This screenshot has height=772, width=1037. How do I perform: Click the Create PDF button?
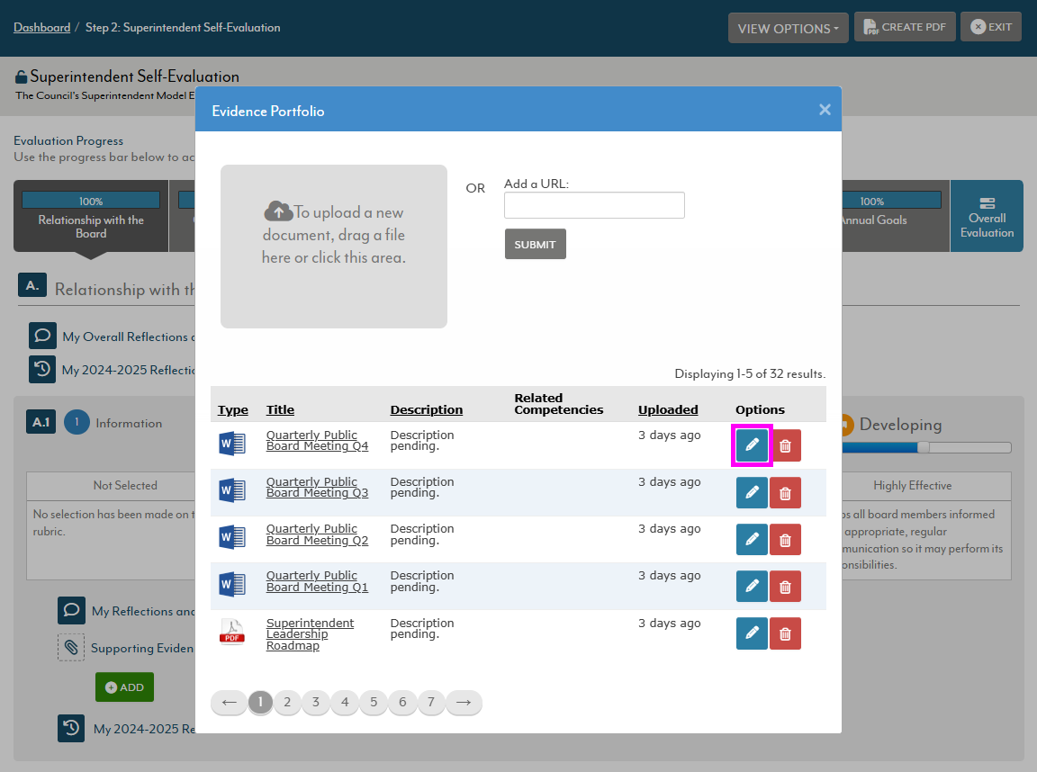pos(905,27)
